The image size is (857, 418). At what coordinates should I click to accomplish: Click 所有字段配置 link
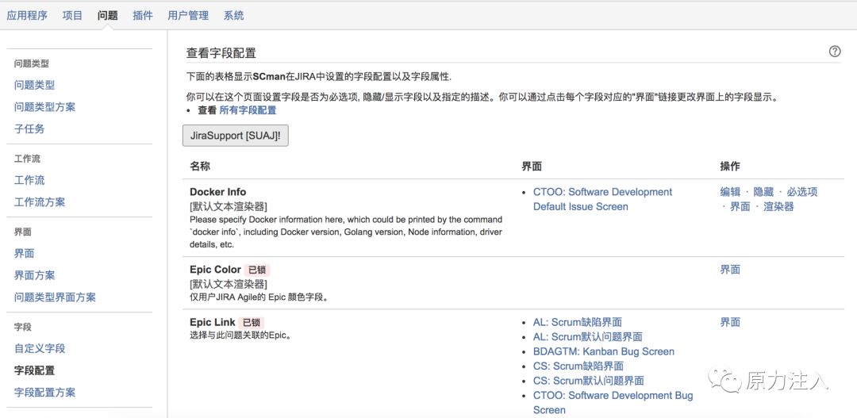(x=248, y=110)
